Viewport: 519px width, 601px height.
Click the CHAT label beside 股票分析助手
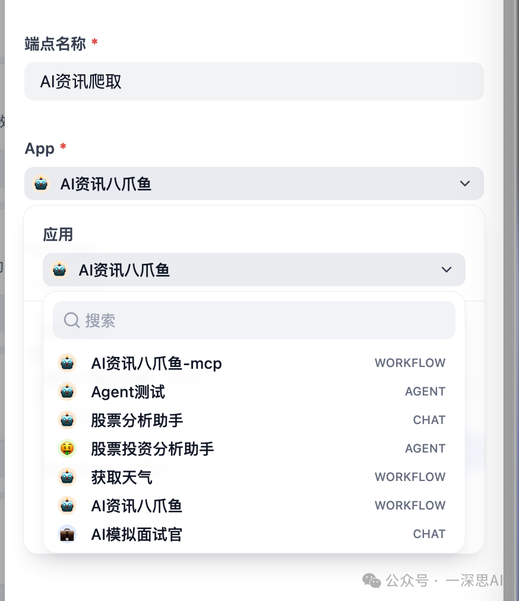click(429, 419)
